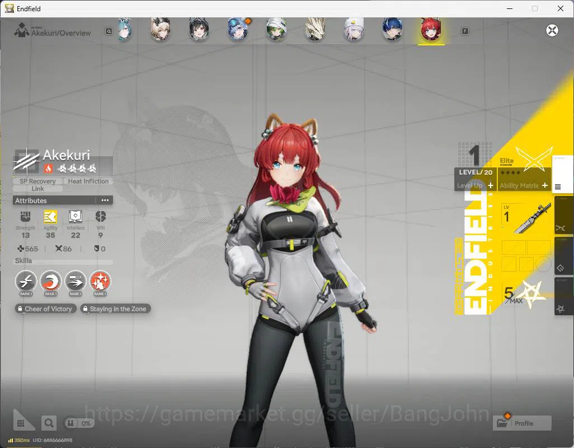
Task: Select the highlighted Agility attribute icon
Action: click(50, 217)
